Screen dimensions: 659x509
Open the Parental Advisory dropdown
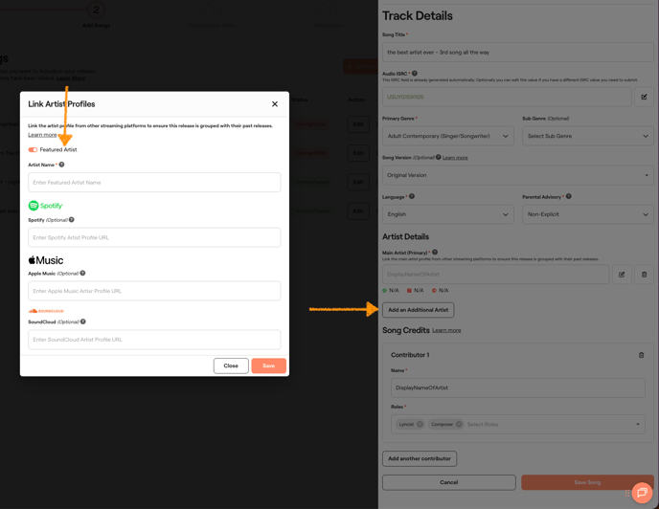pos(586,214)
